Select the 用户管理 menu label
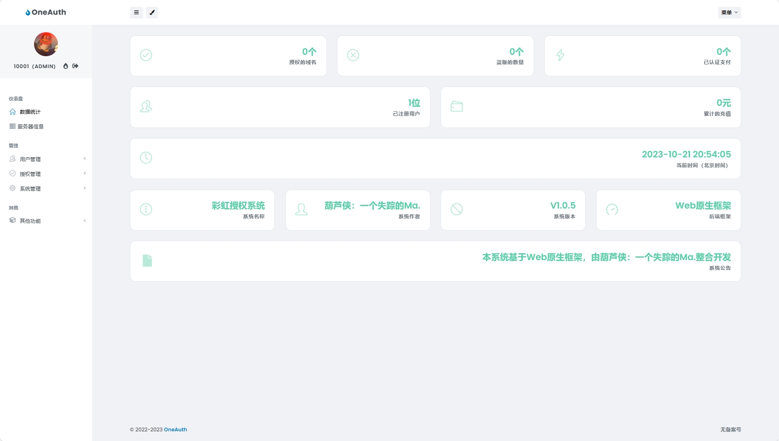This screenshot has height=441, width=779. (30, 159)
